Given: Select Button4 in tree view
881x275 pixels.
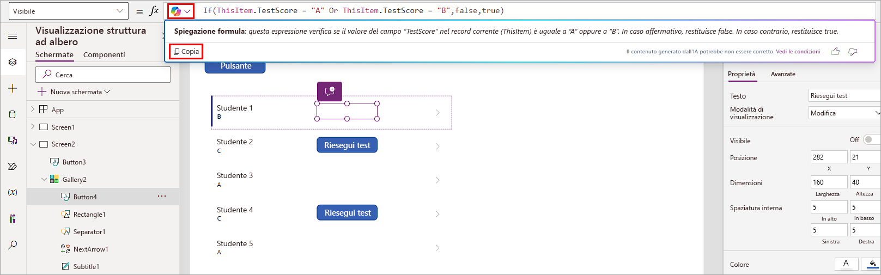Looking at the screenshot, I should [x=85, y=197].
